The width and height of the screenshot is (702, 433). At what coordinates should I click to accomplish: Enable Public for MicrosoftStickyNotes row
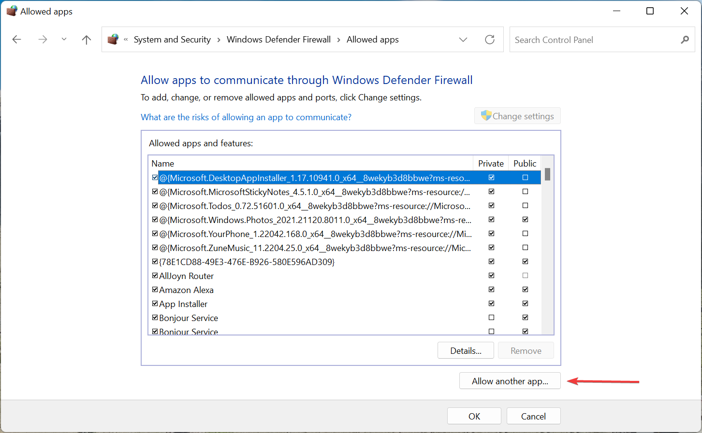pos(525,192)
